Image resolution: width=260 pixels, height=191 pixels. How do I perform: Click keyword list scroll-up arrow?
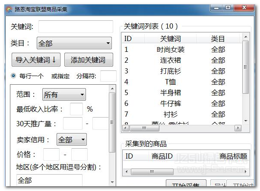pyautogui.click(x=246, y=37)
